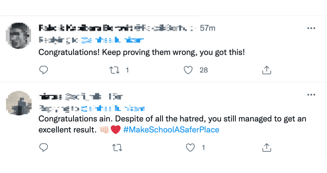Click the second tweet's like count of 1
327x173 pixels.
tap(203, 148)
